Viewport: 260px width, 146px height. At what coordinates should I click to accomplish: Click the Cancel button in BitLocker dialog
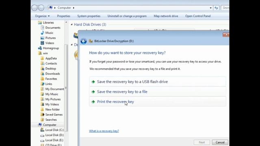(220, 142)
